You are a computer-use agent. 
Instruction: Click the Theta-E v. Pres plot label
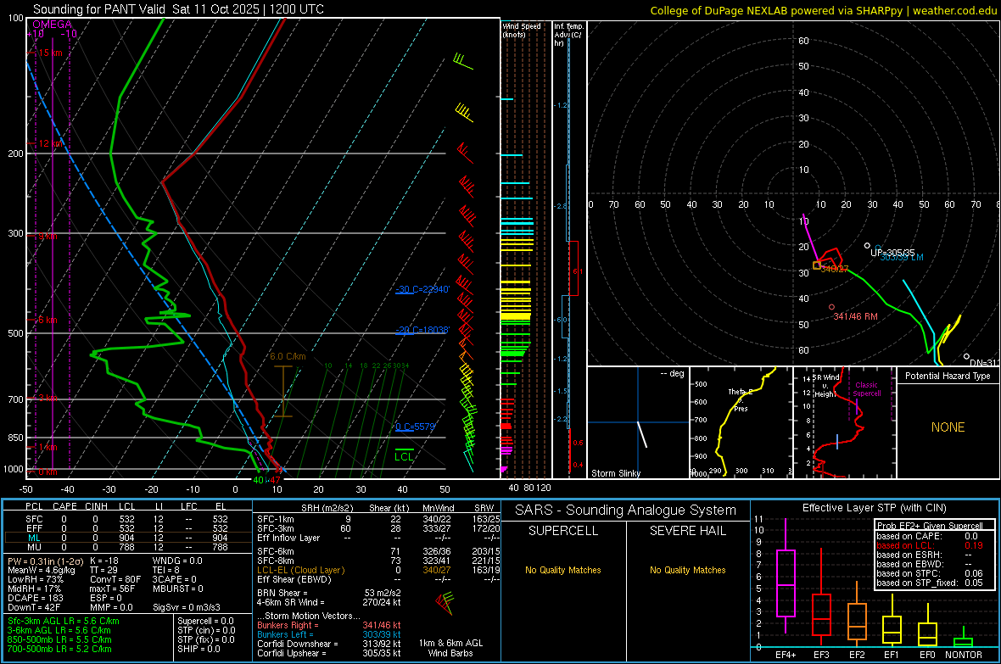pos(741,399)
